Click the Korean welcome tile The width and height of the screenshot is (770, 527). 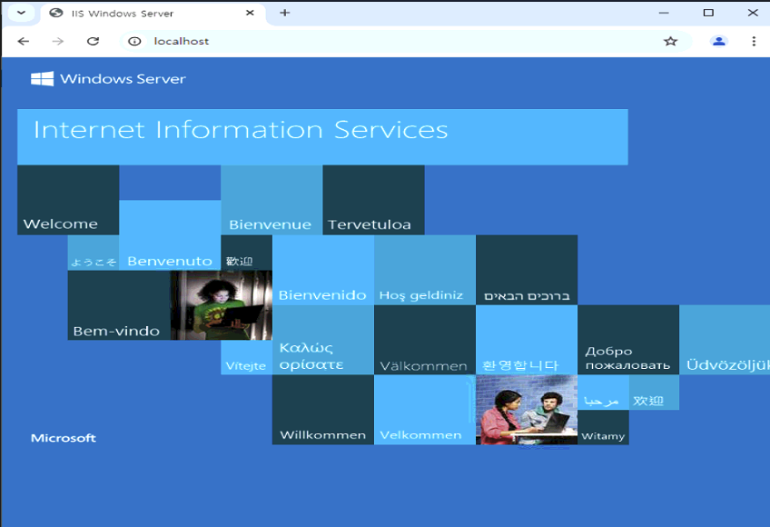click(x=527, y=340)
